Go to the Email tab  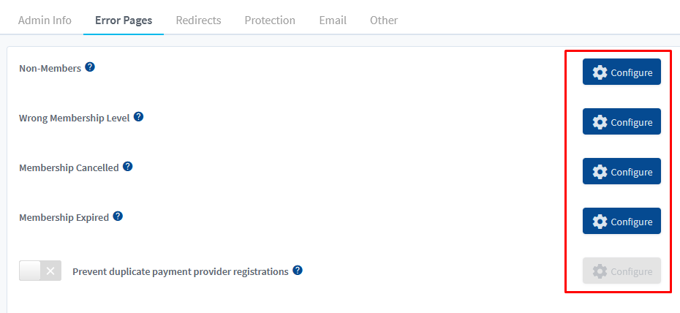point(333,20)
